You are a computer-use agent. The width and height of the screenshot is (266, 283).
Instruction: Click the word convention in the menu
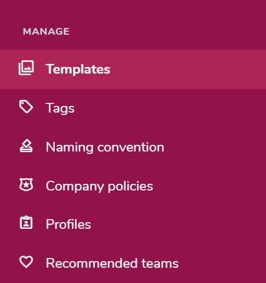pos(131,147)
